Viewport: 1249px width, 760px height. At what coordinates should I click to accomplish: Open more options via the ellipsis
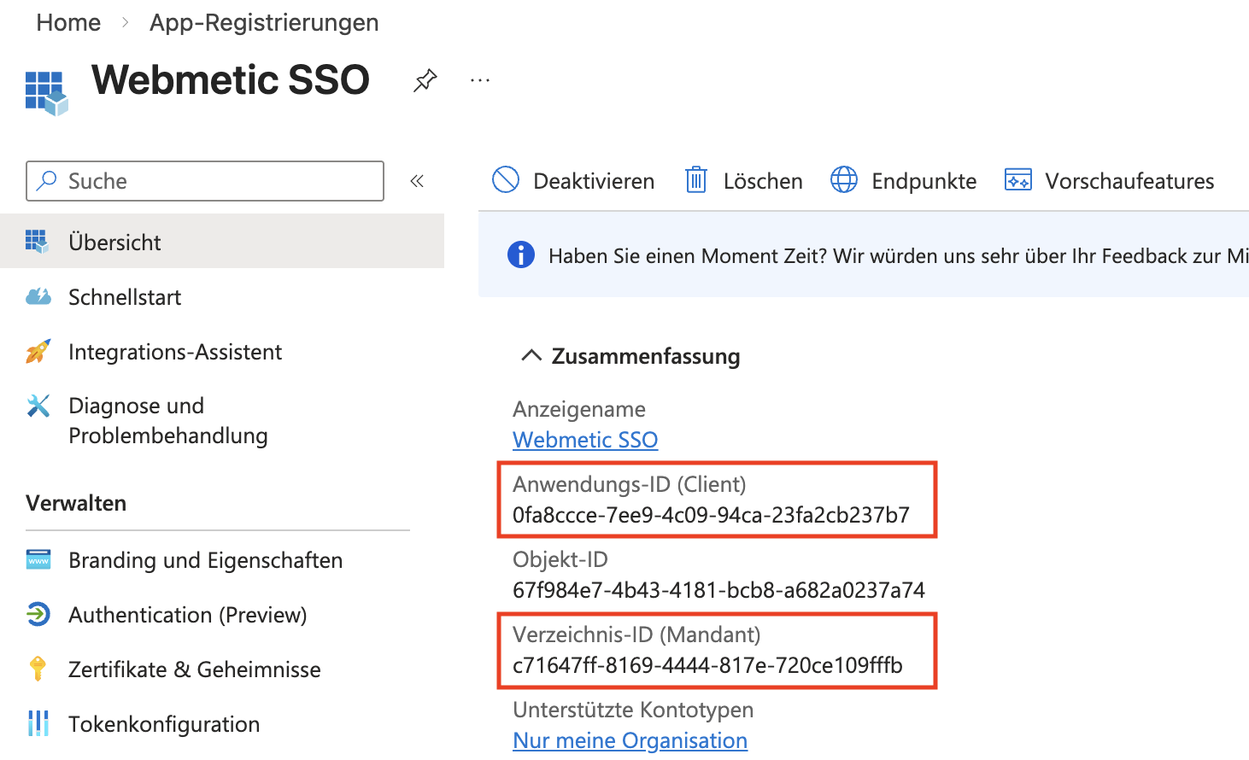point(479,79)
